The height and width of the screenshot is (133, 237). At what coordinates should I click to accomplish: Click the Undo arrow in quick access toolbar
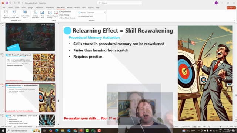[x=10, y=3]
